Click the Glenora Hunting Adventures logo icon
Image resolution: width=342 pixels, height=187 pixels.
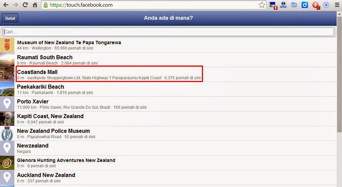(7, 163)
